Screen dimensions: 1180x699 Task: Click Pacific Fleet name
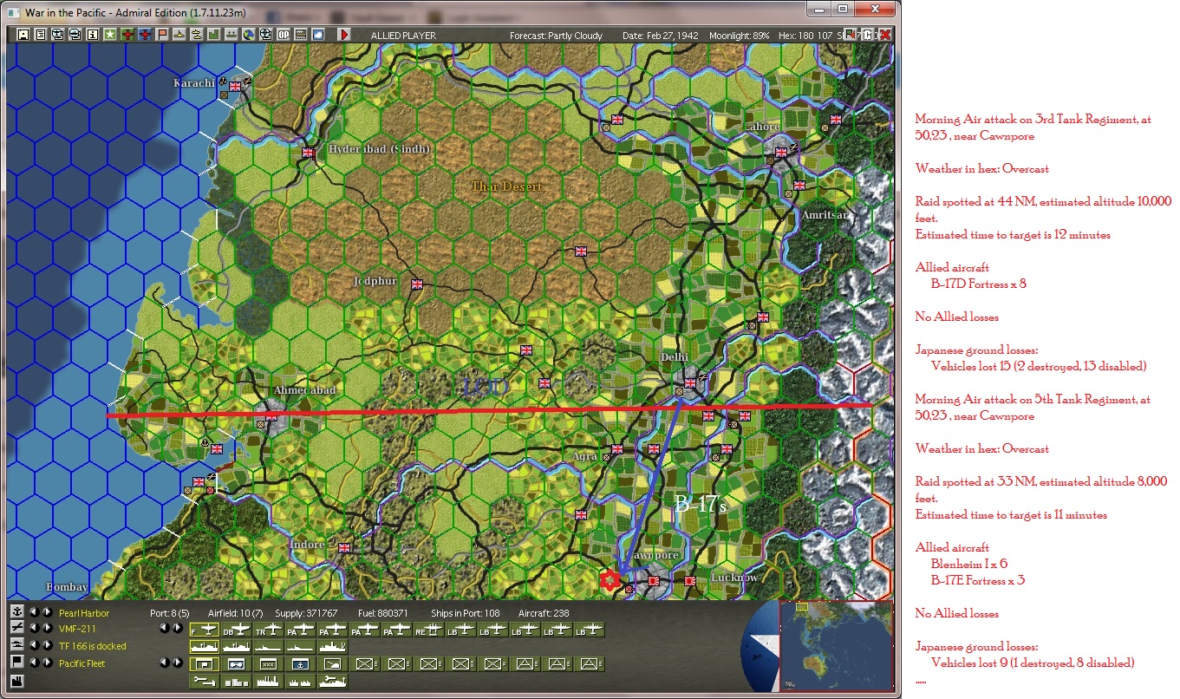point(81,663)
